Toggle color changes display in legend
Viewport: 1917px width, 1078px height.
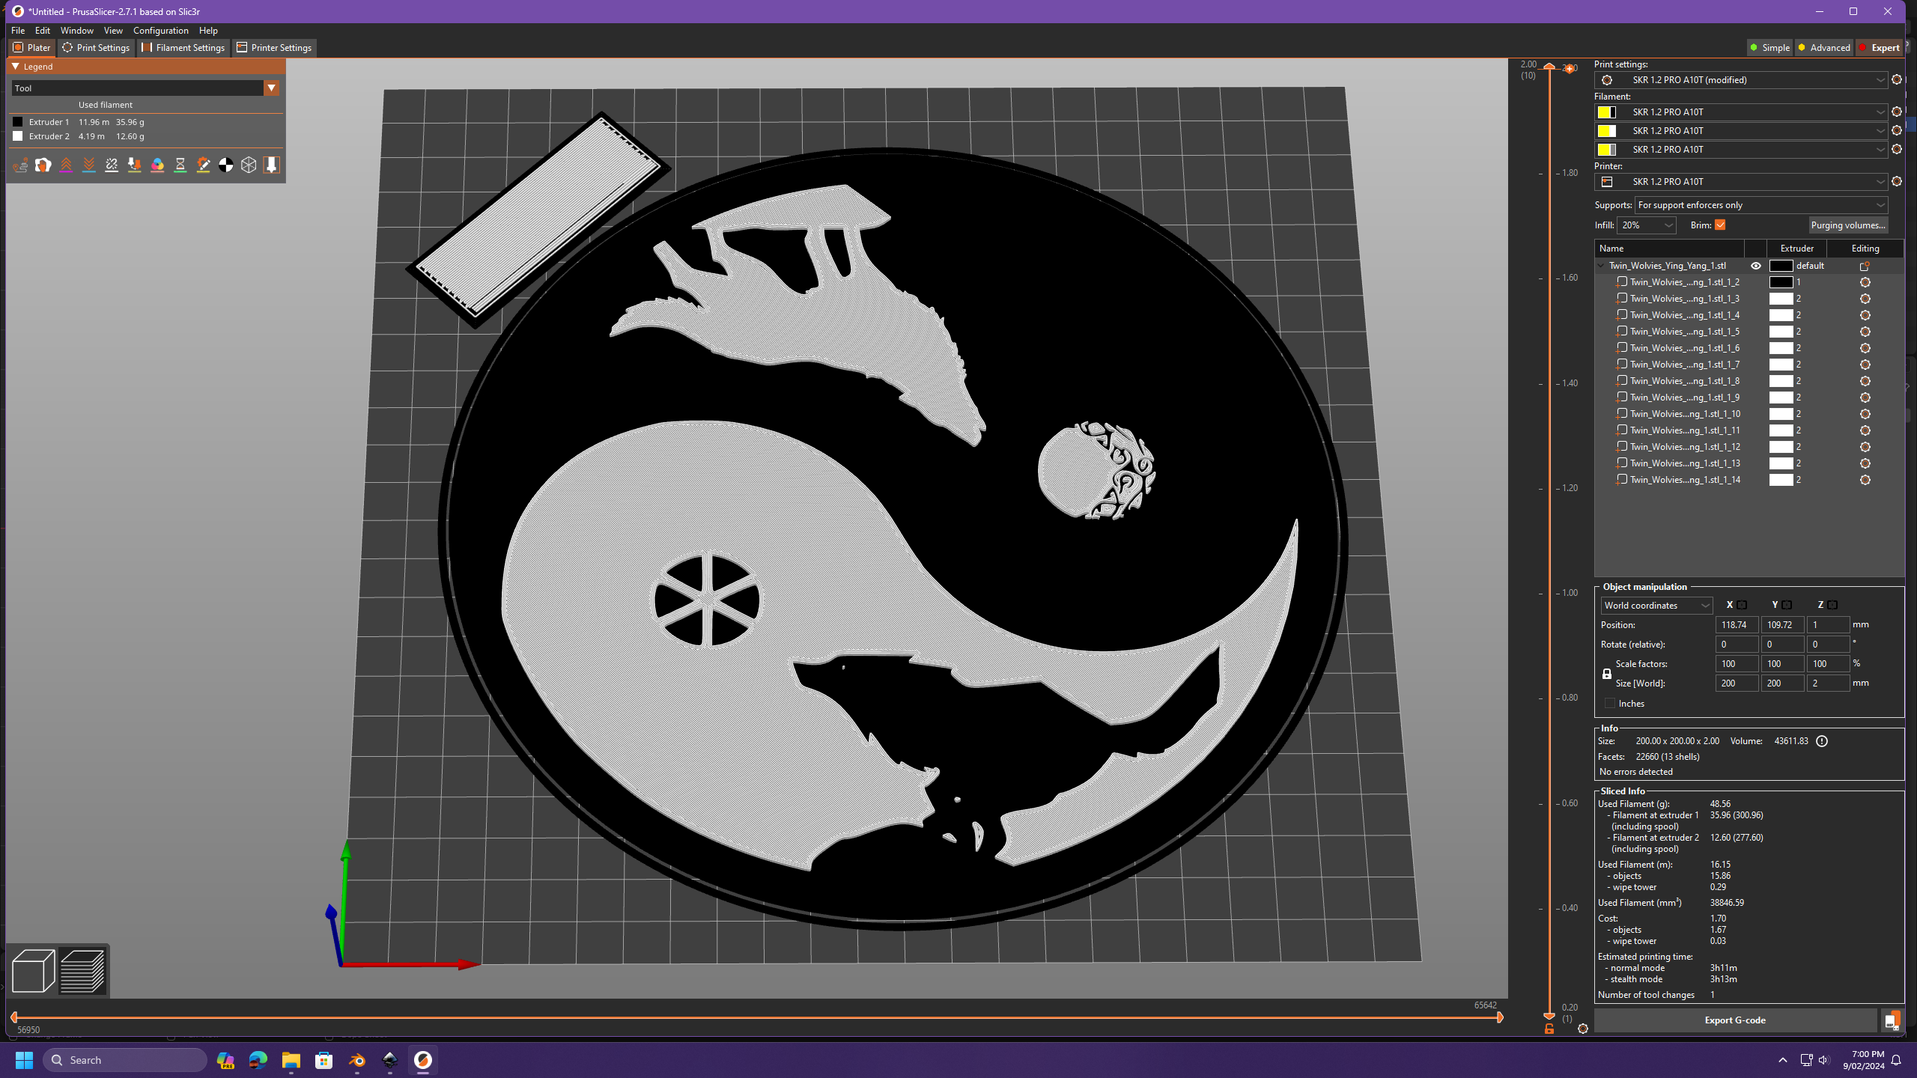158,165
